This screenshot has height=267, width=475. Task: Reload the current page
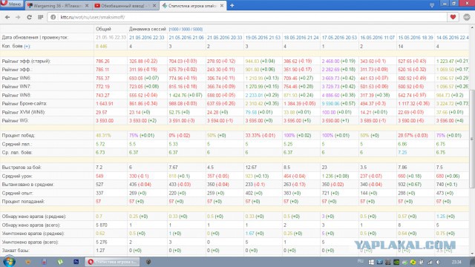(x=29, y=17)
